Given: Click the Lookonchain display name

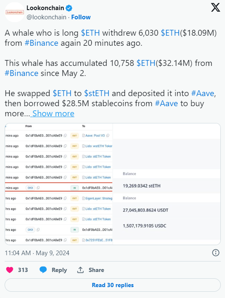Looking at the screenshot, I should [x=45, y=8].
